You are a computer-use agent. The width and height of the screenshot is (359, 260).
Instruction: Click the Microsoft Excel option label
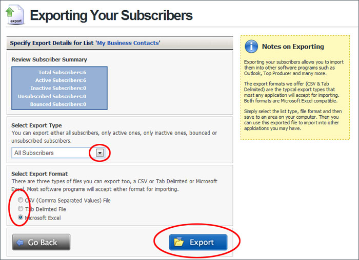(43, 218)
